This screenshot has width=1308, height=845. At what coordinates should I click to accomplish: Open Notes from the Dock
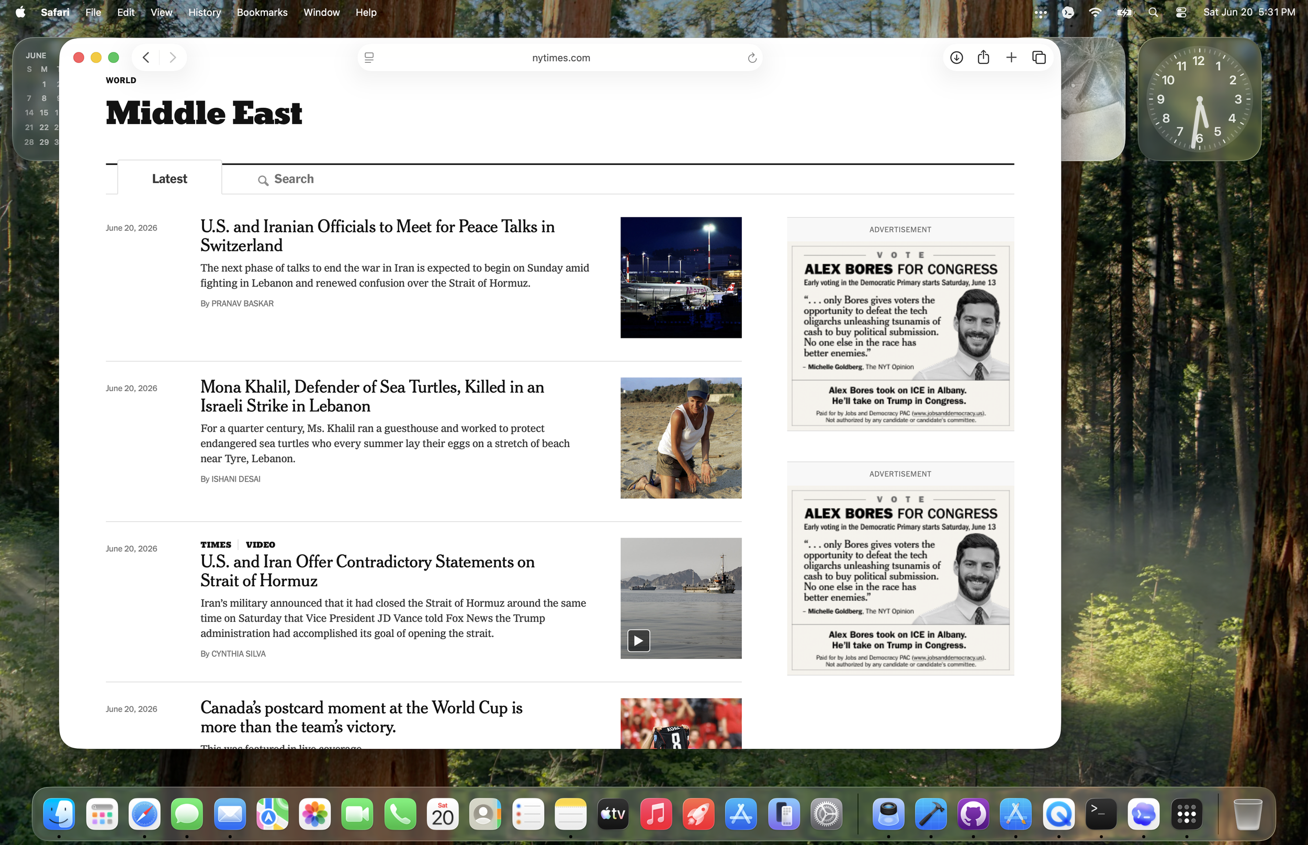click(570, 814)
